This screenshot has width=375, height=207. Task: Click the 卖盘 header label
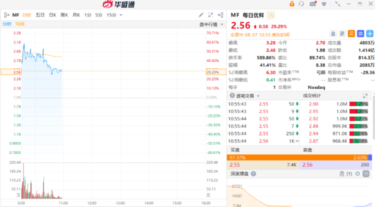coord(307,150)
